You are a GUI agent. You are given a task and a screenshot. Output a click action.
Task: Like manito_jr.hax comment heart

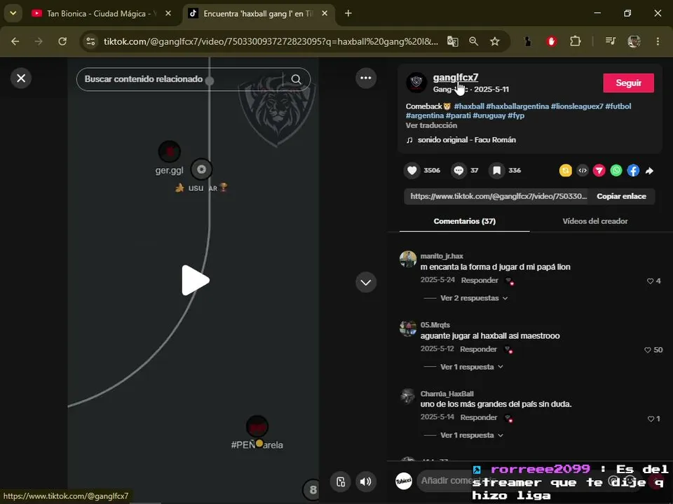pos(651,281)
